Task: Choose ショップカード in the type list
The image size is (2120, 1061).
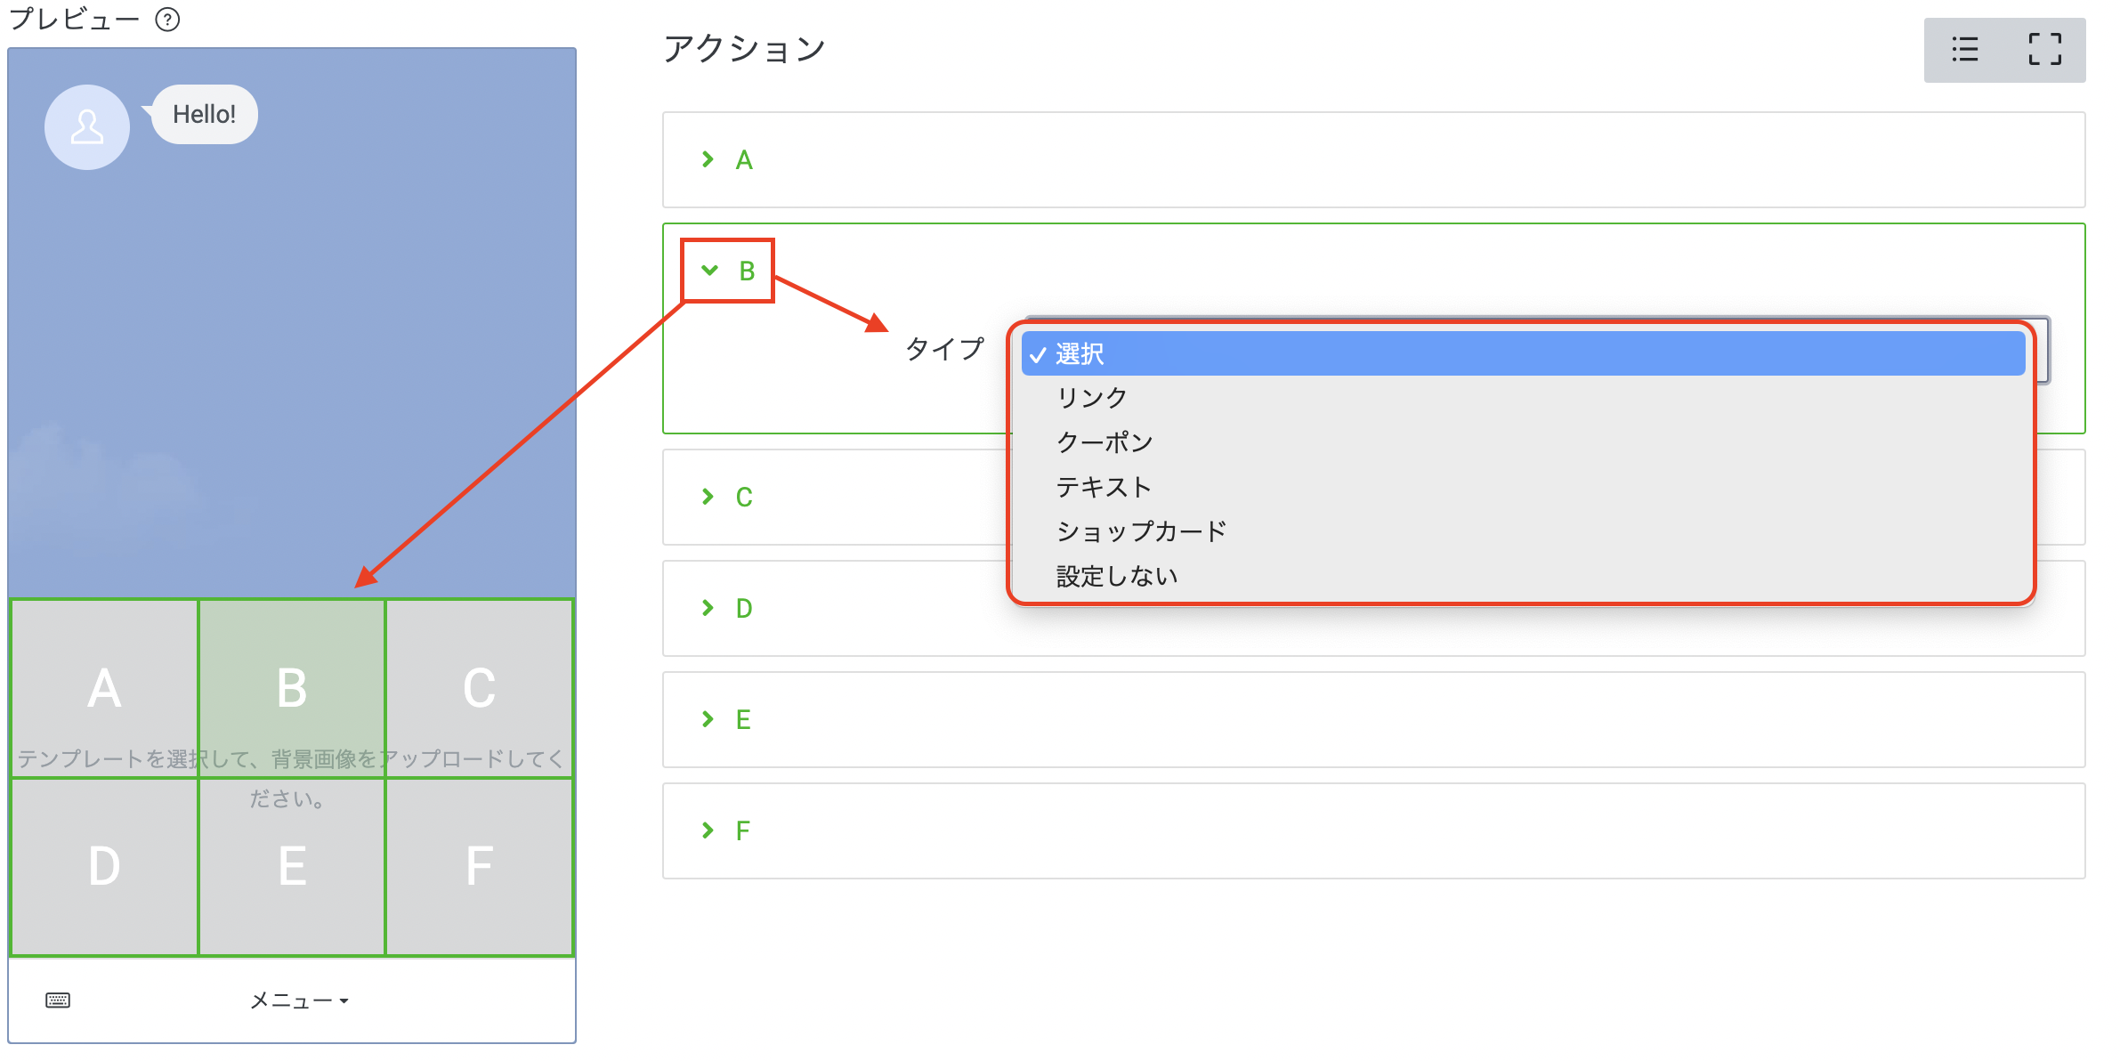Action: click(x=1523, y=531)
